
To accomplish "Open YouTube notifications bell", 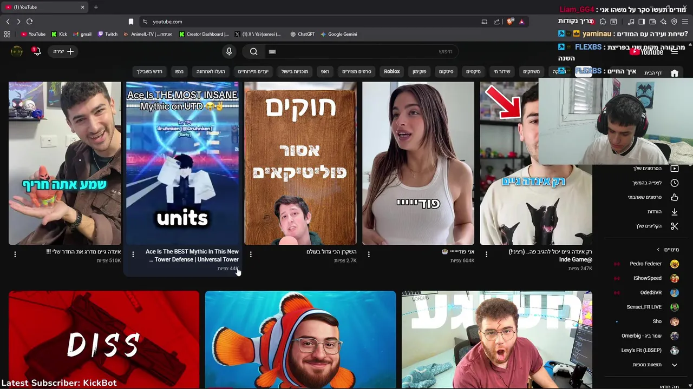I will [x=36, y=51].
